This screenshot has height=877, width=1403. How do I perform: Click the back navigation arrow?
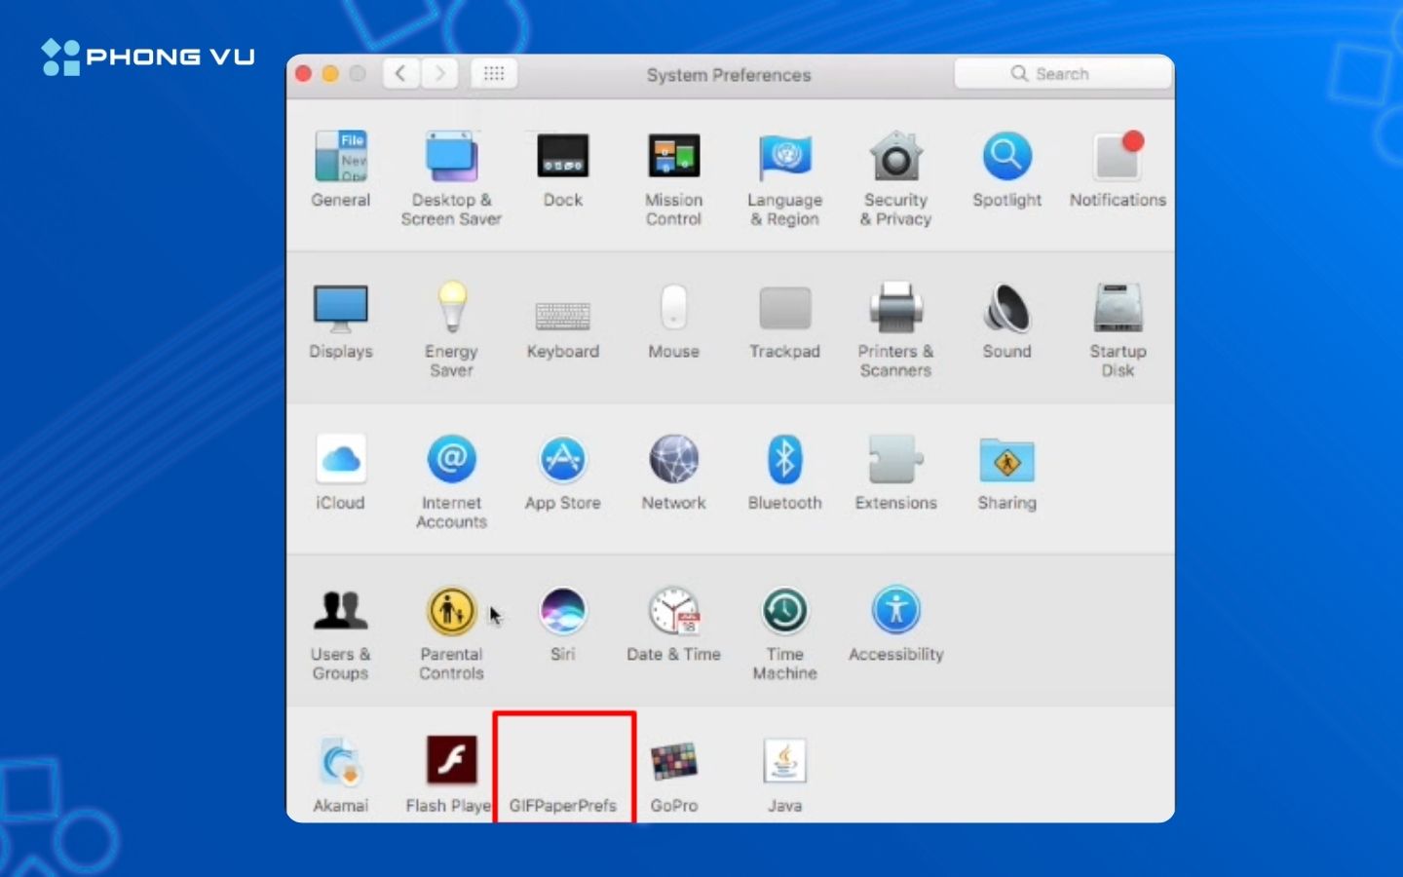400,74
